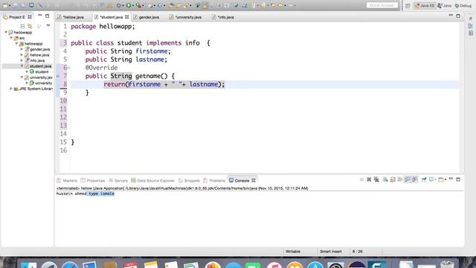Toggle show console when standard error changes
The height and width of the screenshot is (268, 476).
coord(415,179)
